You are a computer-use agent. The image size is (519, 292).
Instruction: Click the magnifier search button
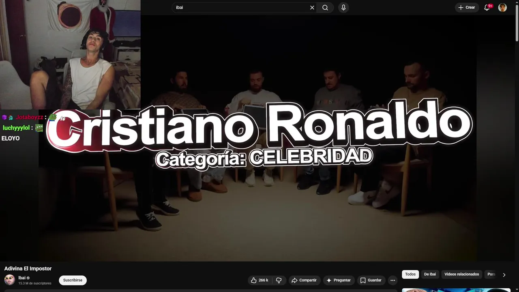(325, 7)
